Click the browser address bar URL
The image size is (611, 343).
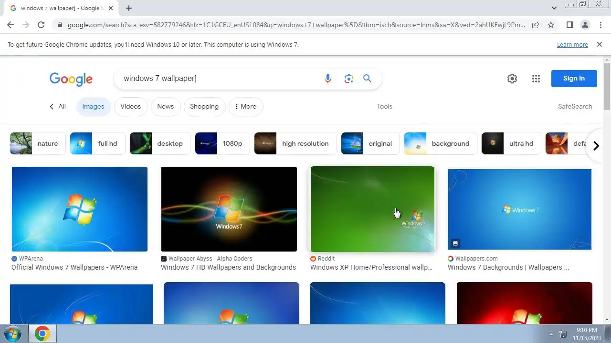[296, 25]
